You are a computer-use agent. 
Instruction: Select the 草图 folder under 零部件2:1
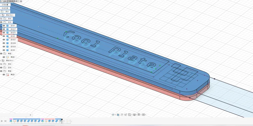coord(10,53)
